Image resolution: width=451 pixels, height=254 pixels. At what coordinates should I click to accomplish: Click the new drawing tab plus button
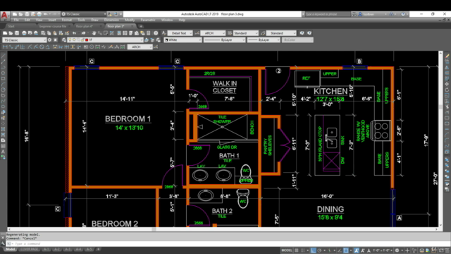pos(141,26)
